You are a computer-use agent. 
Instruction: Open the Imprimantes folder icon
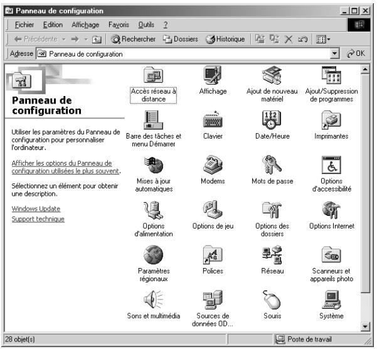[x=331, y=120]
